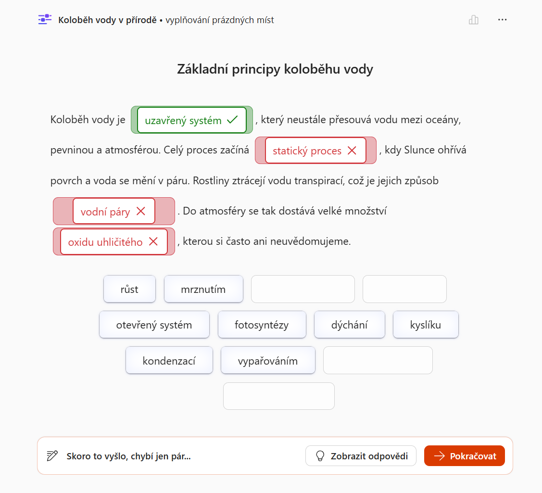
Task: Select the "růst" word tile
Action: [129, 289]
